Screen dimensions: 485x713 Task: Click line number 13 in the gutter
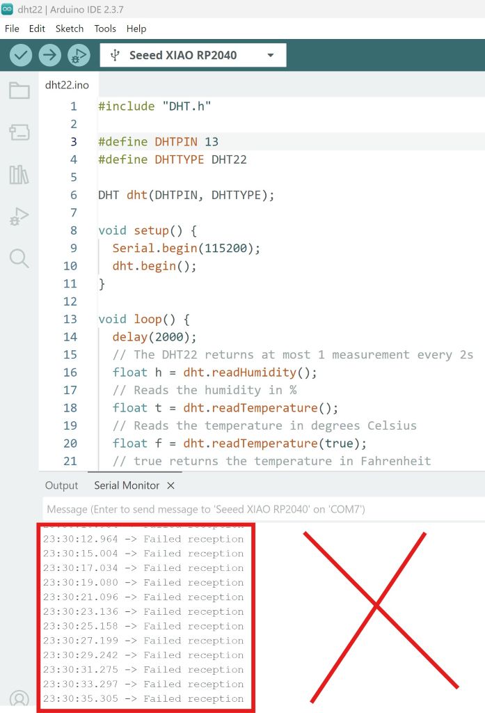(x=70, y=319)
